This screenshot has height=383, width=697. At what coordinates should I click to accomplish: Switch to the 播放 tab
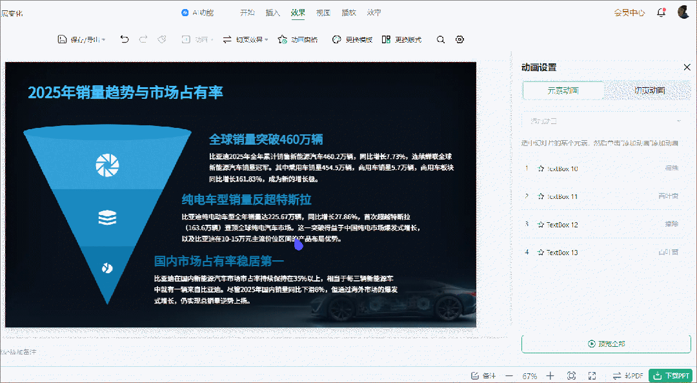click(349, 13)
